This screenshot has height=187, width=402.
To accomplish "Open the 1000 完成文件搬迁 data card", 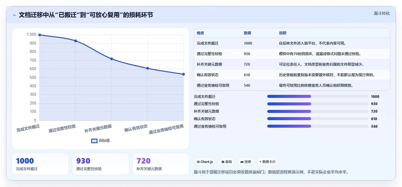I will (x=40, y=164).
